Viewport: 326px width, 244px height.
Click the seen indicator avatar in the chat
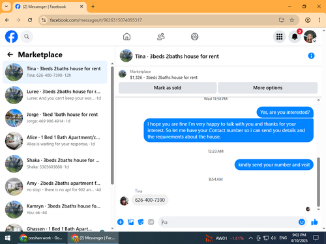tap(308, 209)
